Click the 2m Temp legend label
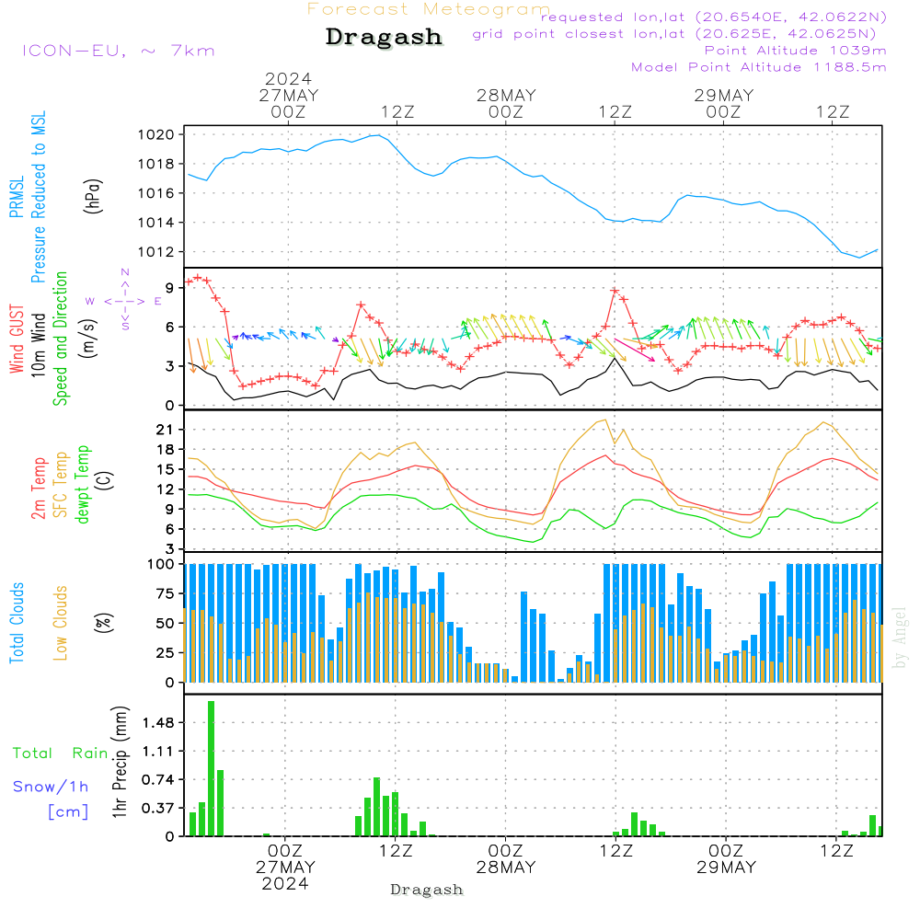This screenshot has width=920, height=920. pyautogui.click(x=38, y=489)
